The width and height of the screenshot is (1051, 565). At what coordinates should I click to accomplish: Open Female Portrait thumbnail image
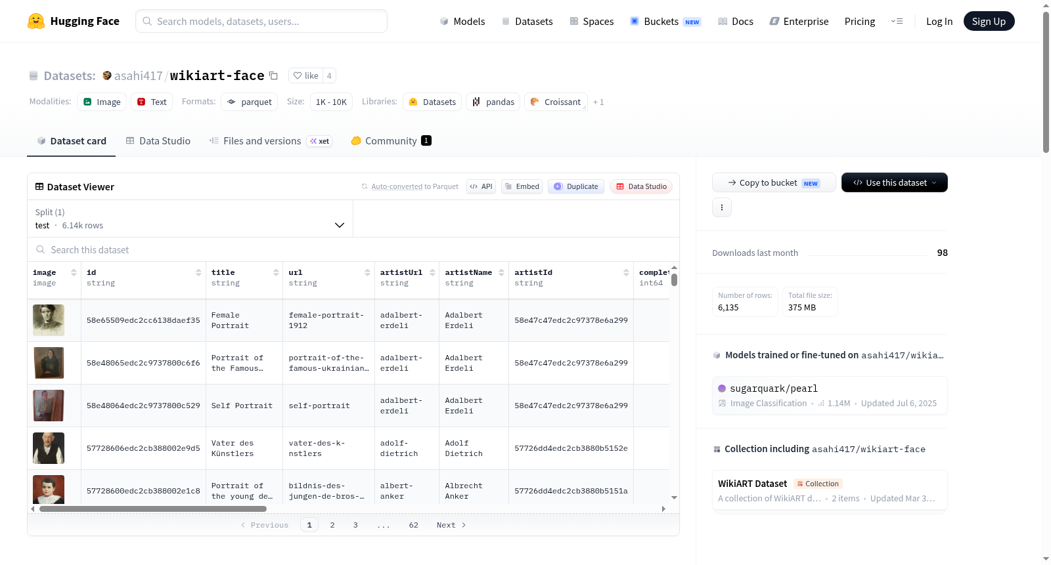(x=49, y=320)
